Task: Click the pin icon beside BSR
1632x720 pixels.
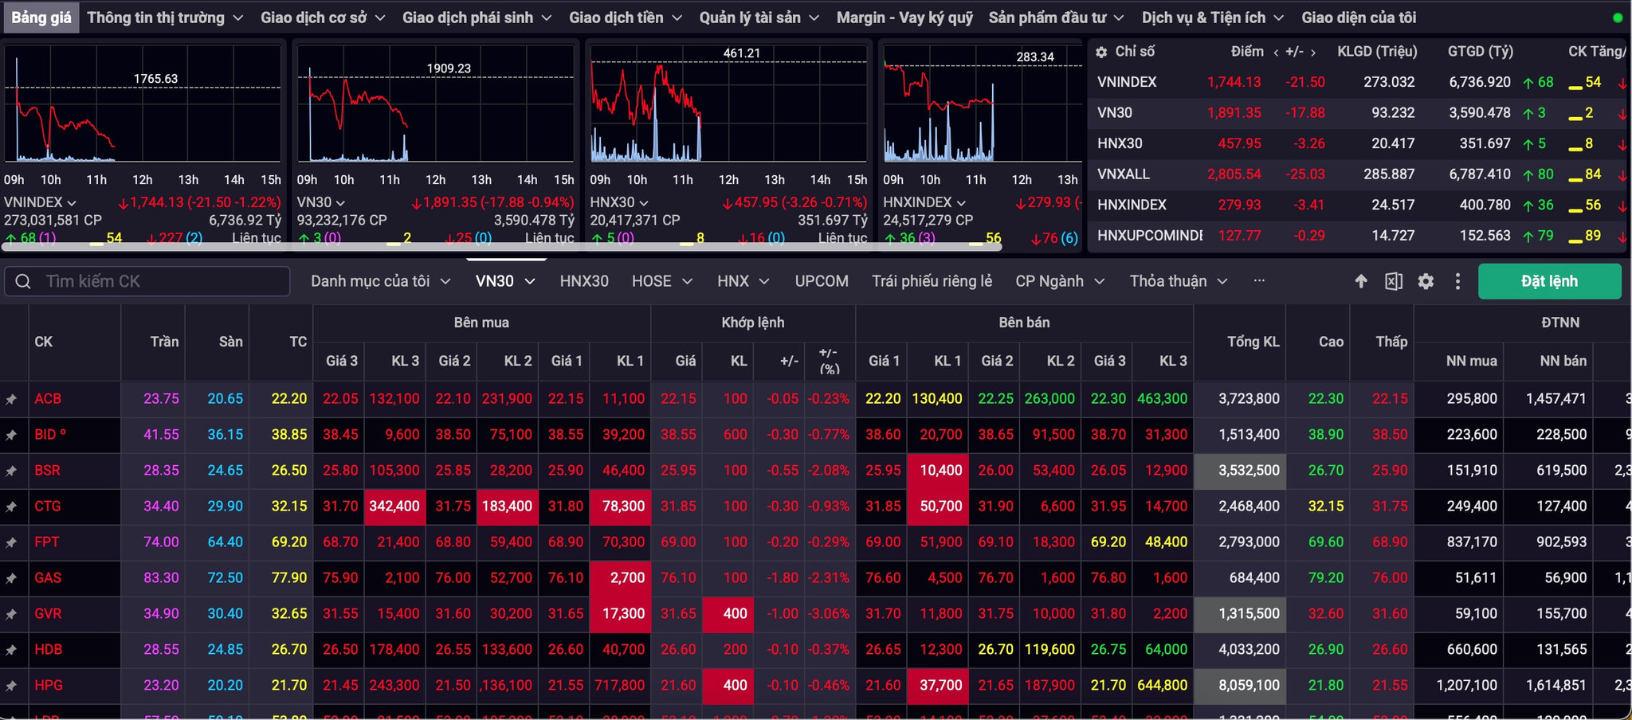Action: coord(11,471)
